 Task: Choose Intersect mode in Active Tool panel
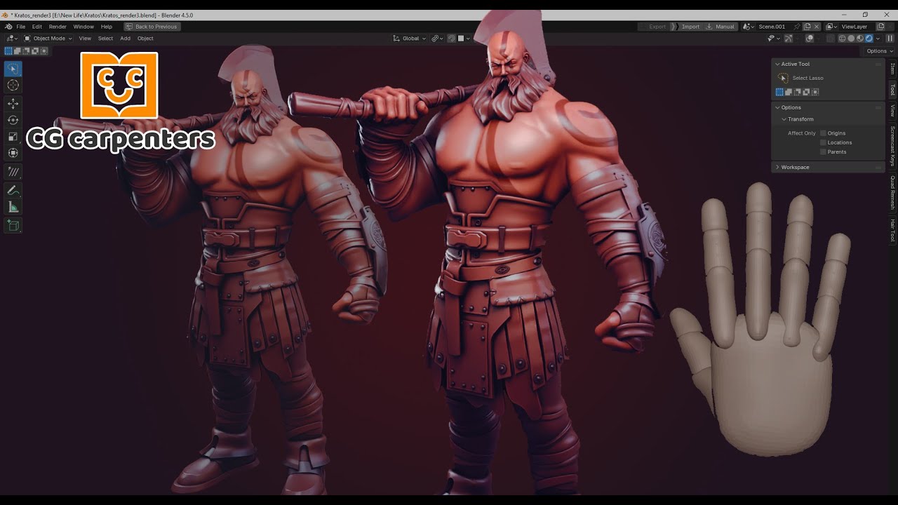click(815, 92)
